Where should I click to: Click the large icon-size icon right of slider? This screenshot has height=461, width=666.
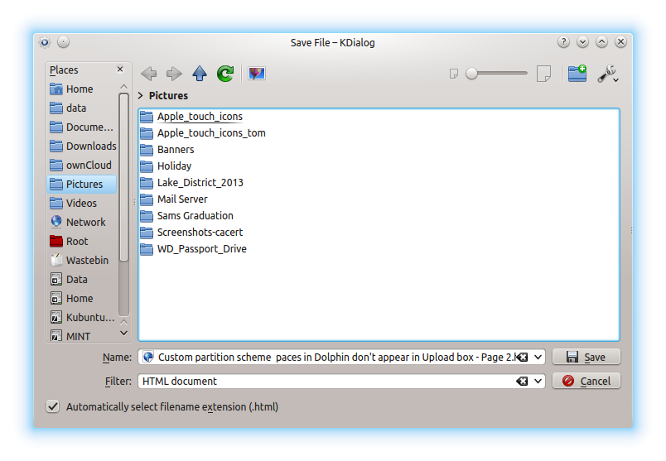[x=543, y=74]
